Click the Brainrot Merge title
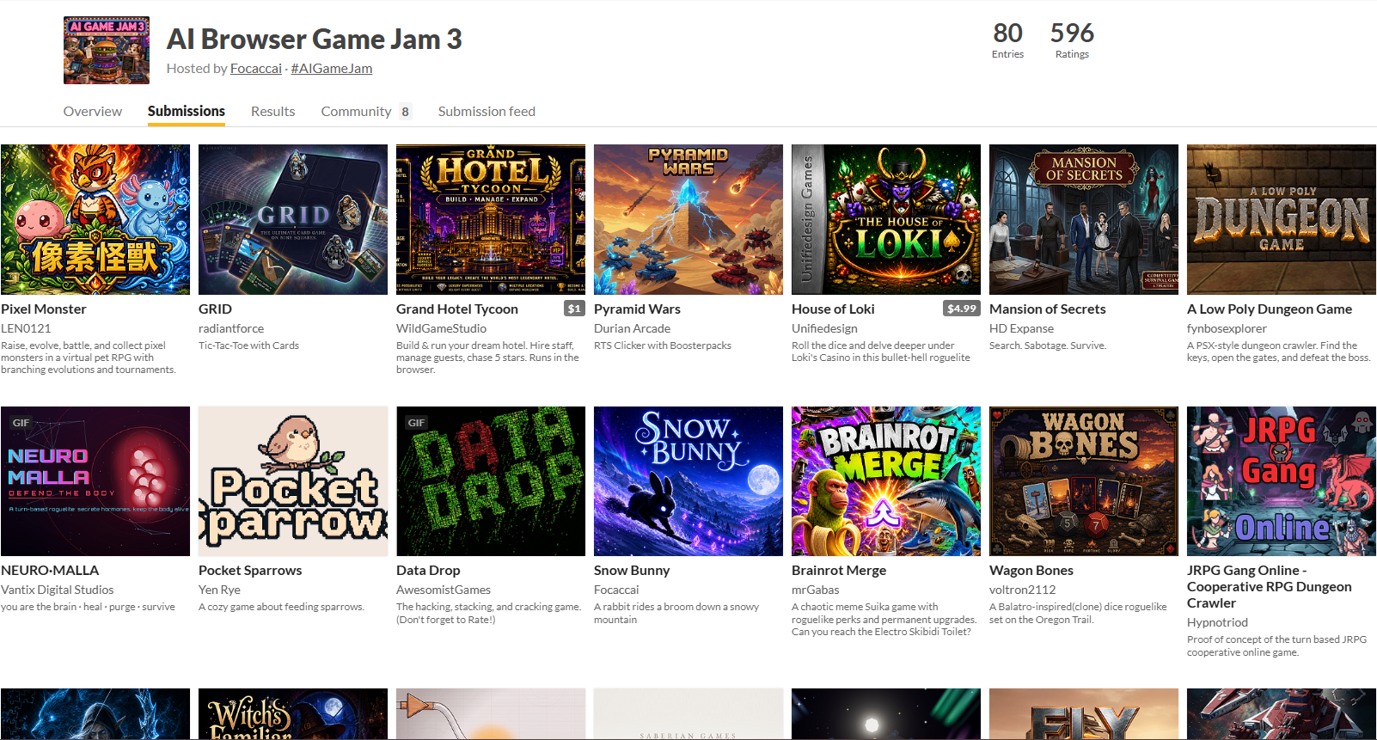 click(x=839, y=571)
